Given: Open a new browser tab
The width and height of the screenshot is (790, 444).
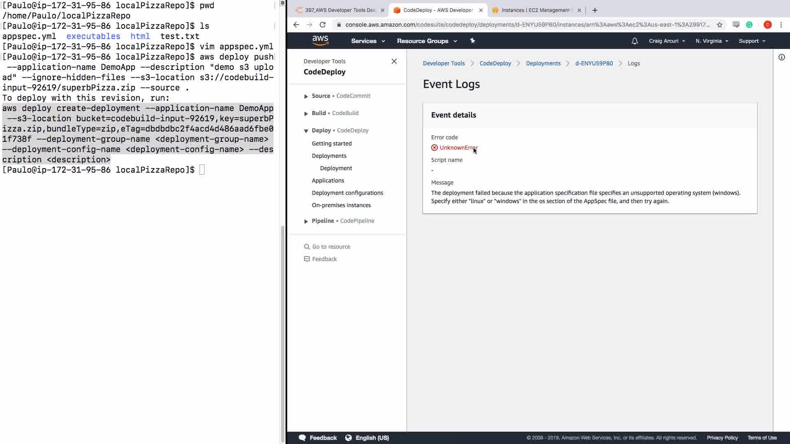Looking at the screenshot, I should [595, 10].
